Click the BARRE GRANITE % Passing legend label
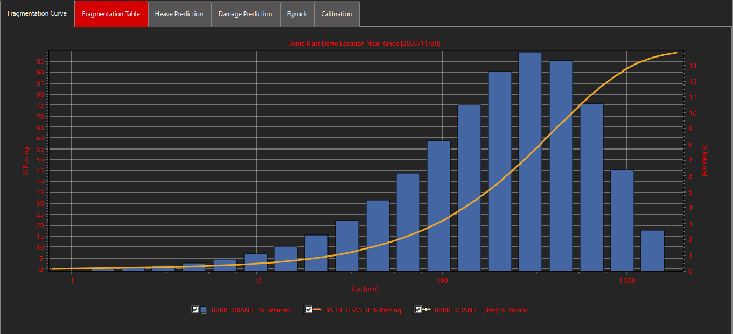 pos(363,310)
